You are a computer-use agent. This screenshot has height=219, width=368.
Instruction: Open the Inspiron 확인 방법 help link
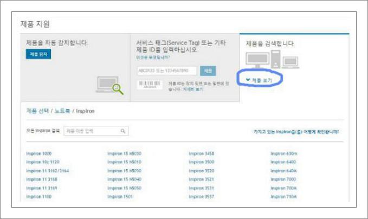click(296, 132)
